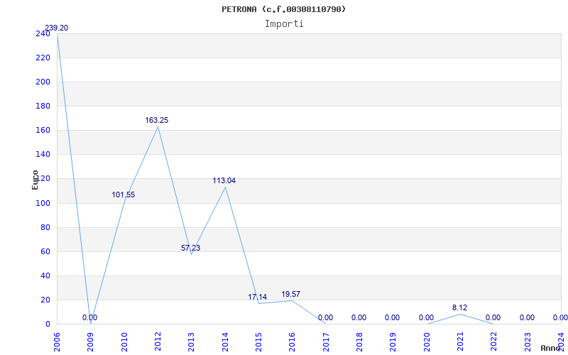
Task: Select the 2023 year label
Action: [528, 342]
